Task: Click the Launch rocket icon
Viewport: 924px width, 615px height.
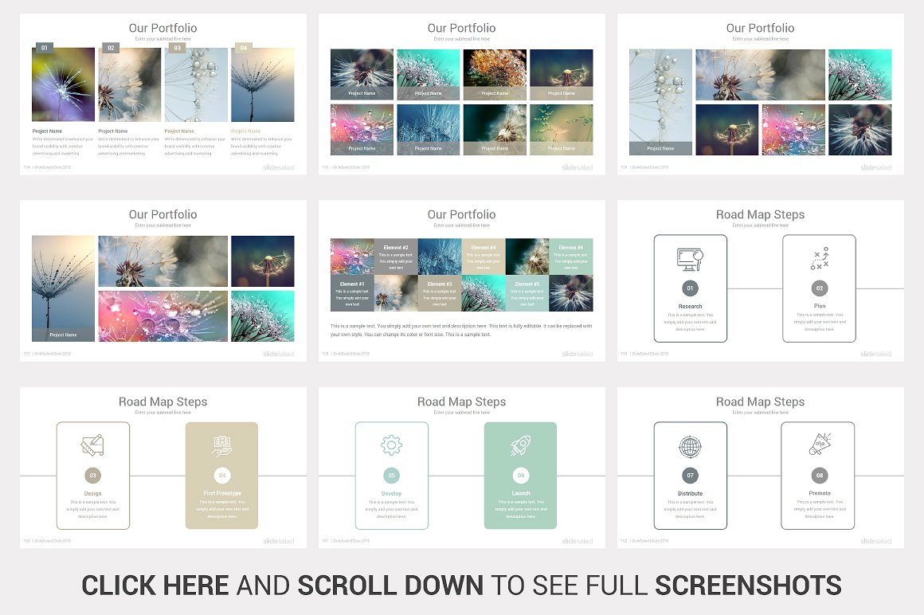Action: pyautogui.click(x=520, y=445)
